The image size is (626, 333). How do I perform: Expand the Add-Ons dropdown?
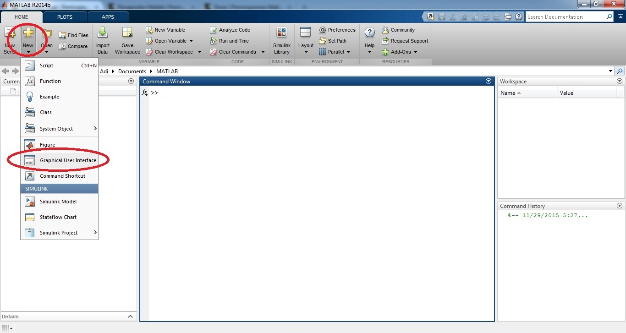tap(416, 52)
